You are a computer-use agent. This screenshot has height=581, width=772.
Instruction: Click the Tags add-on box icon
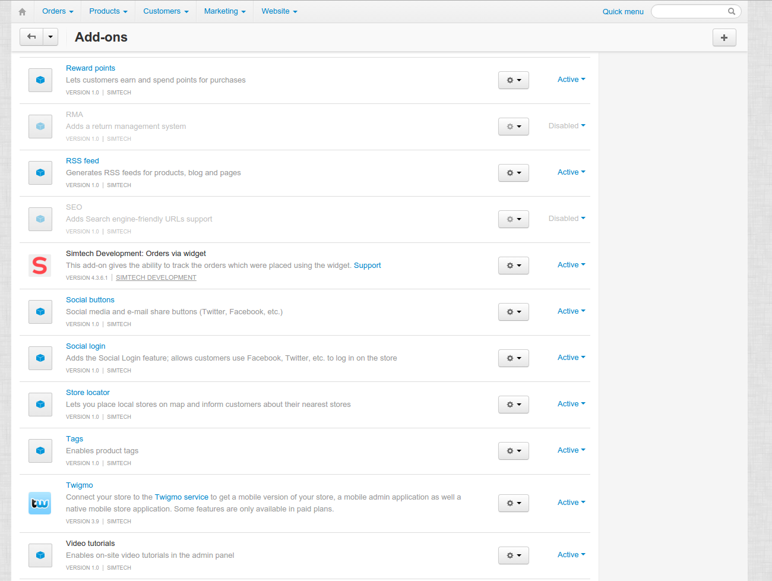[x=40, y=451]
